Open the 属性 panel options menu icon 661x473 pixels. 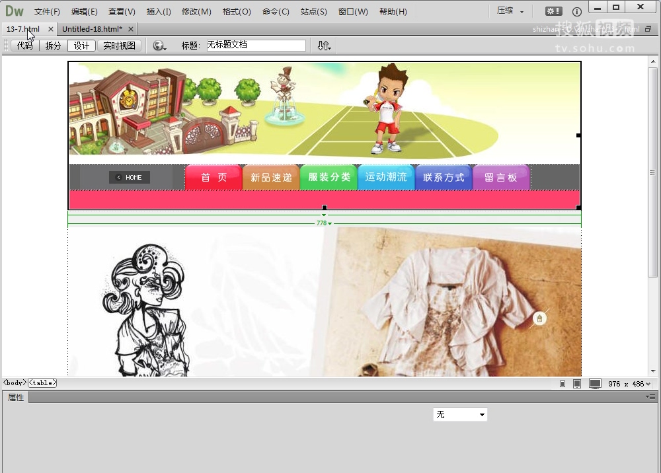point(651,397)
